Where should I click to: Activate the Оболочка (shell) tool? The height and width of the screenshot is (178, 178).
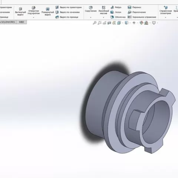[118, 17]
